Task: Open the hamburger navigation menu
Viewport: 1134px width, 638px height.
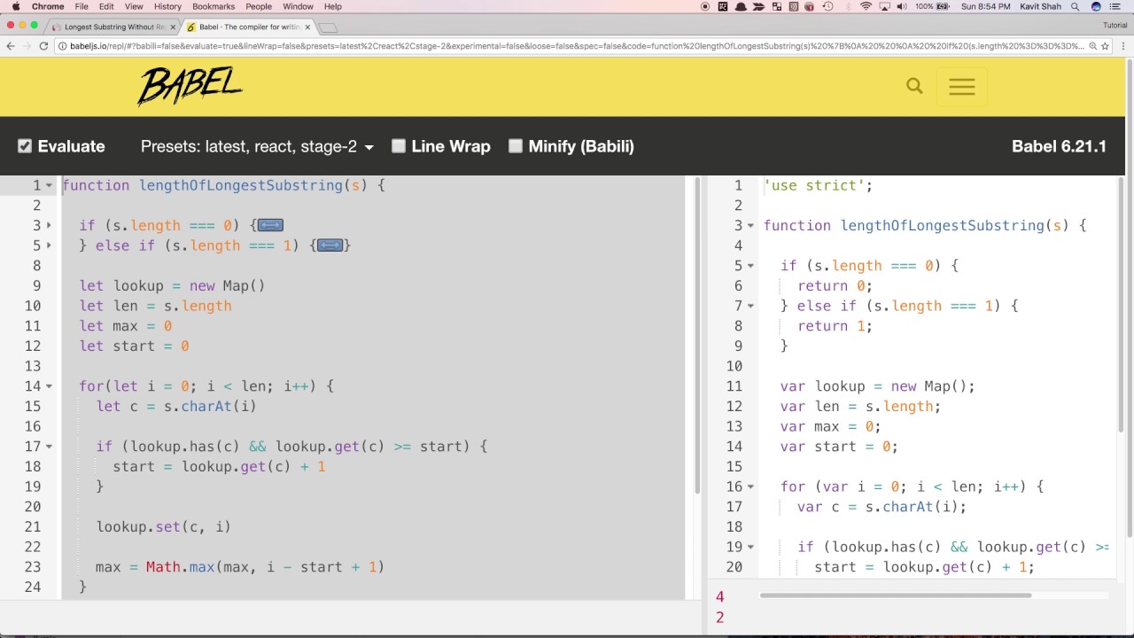Action: coord(961,87)
